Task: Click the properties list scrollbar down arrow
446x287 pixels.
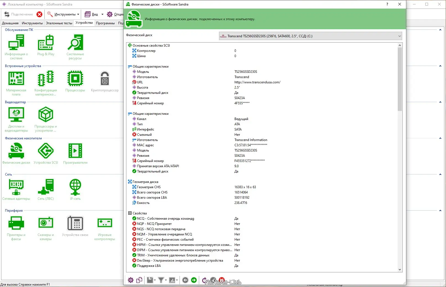Action: [400, 270]
